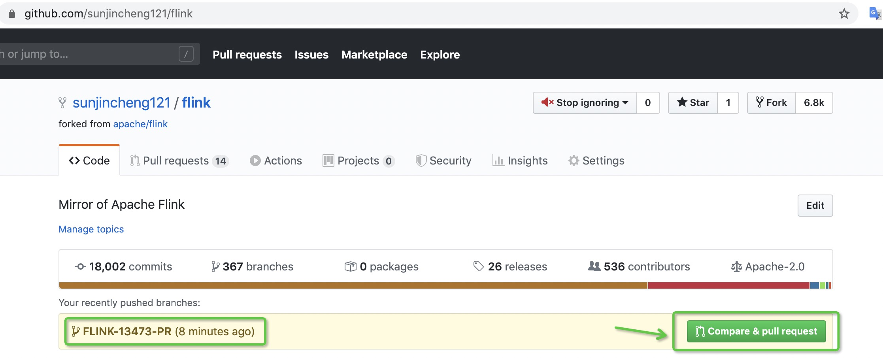Click the branch icon beside 367 branches
Viewport: 883px width, 359px height.
click(215, 266)
